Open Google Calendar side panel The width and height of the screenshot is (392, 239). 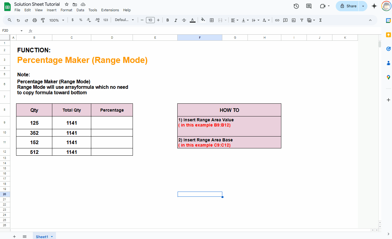388,20
